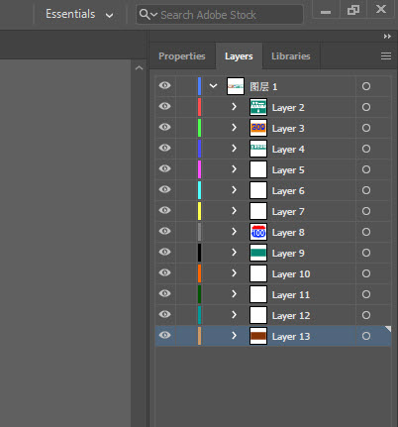Click the Search Adobe Stock field
The width and height of the screenshot is (398, 427).
click(220, 15)
